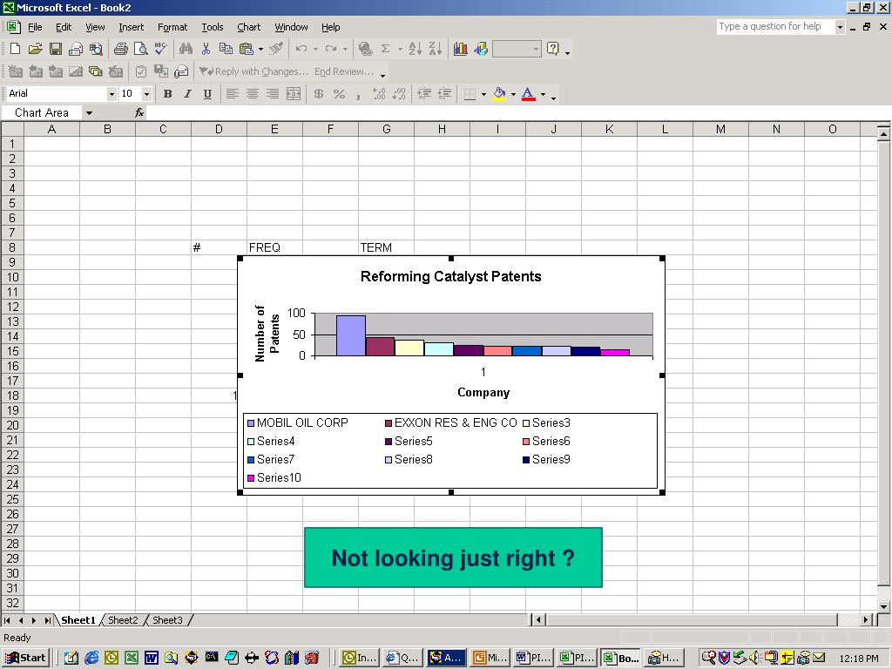The width and height of the screenshot is (892, 669).
Task: Click the End Review button
Action: point(344,71)
